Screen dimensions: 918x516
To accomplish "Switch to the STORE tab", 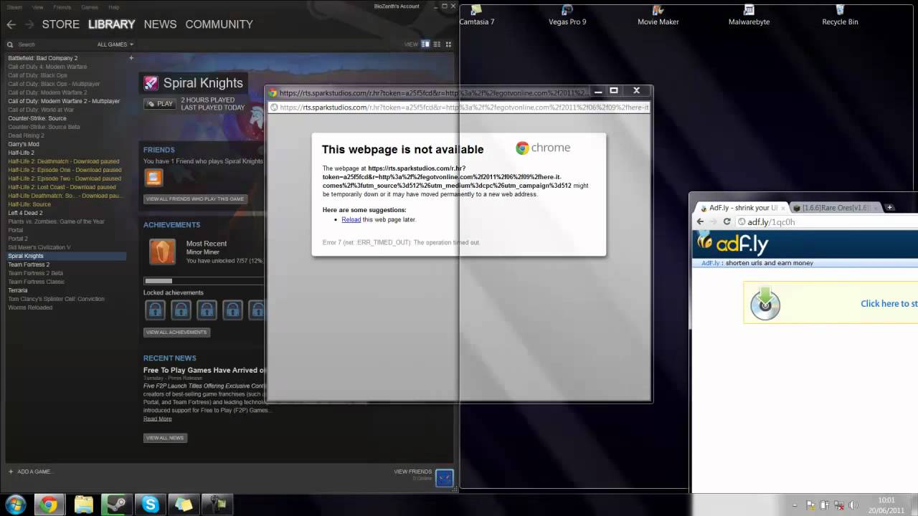I will (x=61, y=24).
